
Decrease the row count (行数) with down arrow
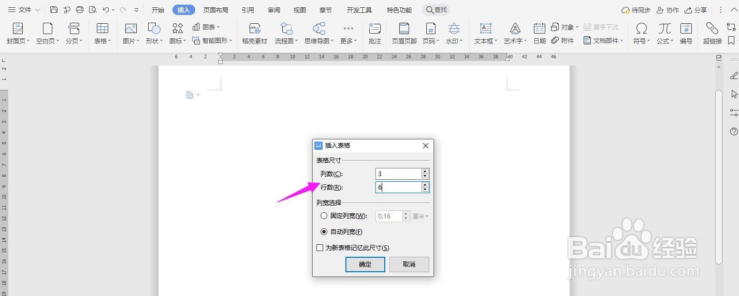(x=425, y=190)
